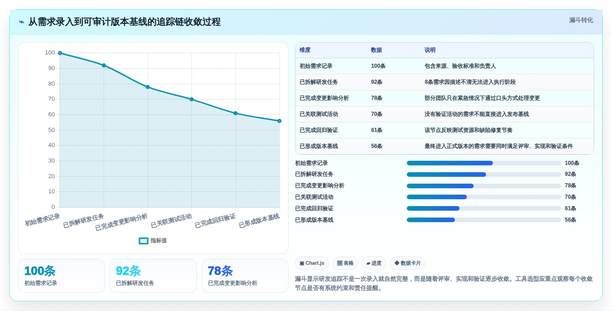The height and width of the screenshot is (311, 612).
Task: Click the 56条 value beside progress bar
Action: click(570, 220)
